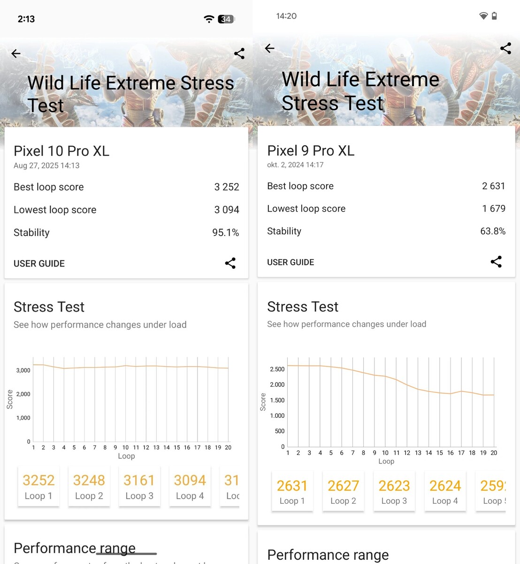
Task: Select the Loop 3 card scoring 3161
Action: [x=139, y=486]
